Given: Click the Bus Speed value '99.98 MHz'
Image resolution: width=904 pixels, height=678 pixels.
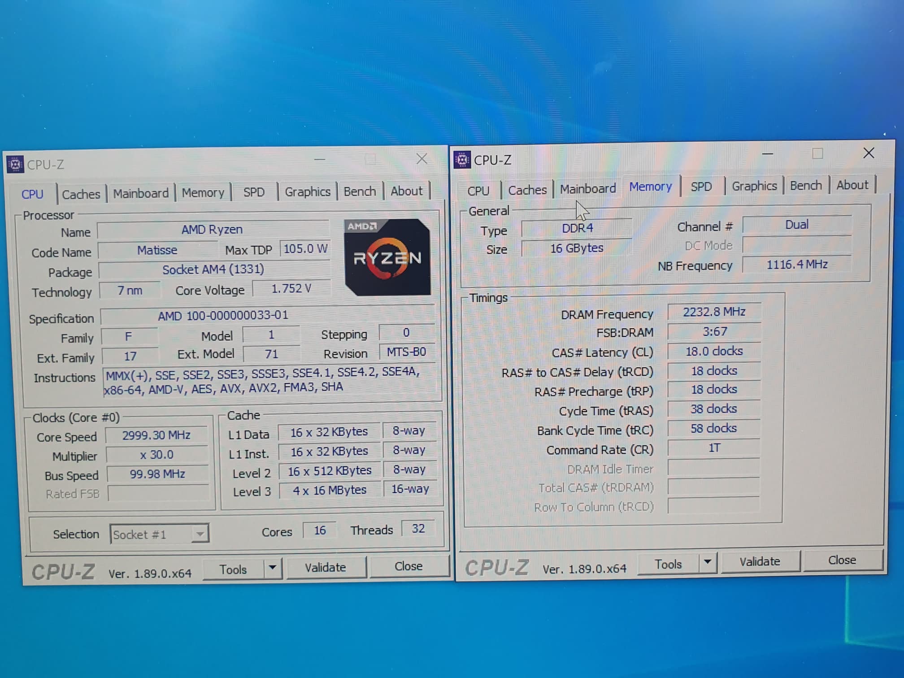Looking at the screenshot, I should [157, 474].
